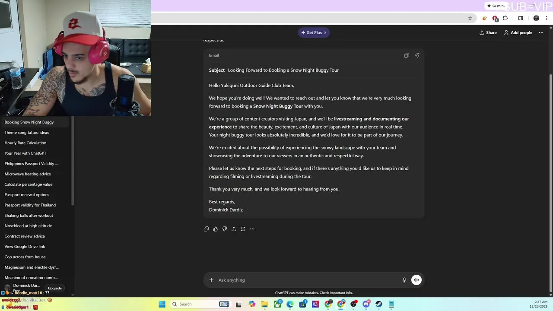The height and width of the screenshot is (311, 553).
Task: Open OBS Studio from the taskbar
Action: (354, 304)
